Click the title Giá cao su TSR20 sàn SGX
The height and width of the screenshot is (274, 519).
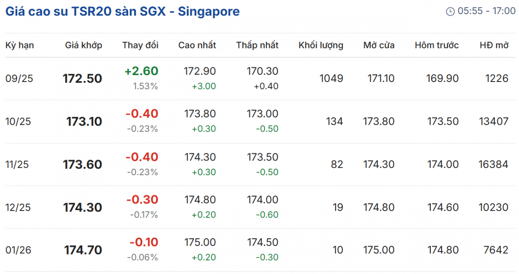pos(122,12)
